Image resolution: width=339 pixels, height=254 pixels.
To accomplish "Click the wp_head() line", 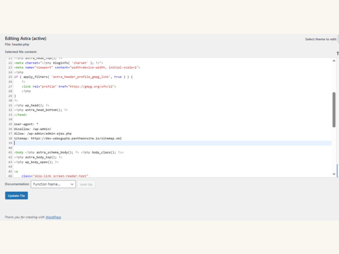I will (x=32, y=105).
